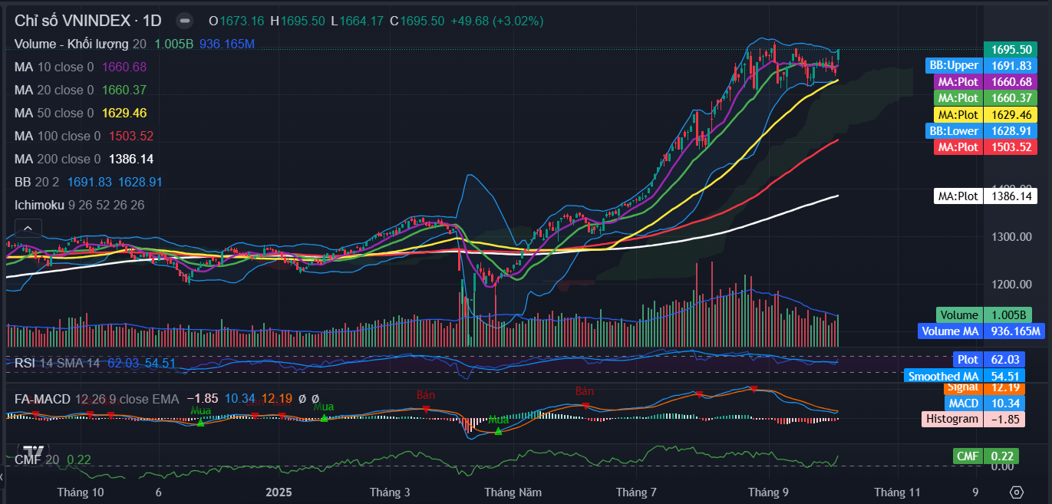Click the green 1695.50 current price label
1052x504 pixels.
pos(1011,49)
